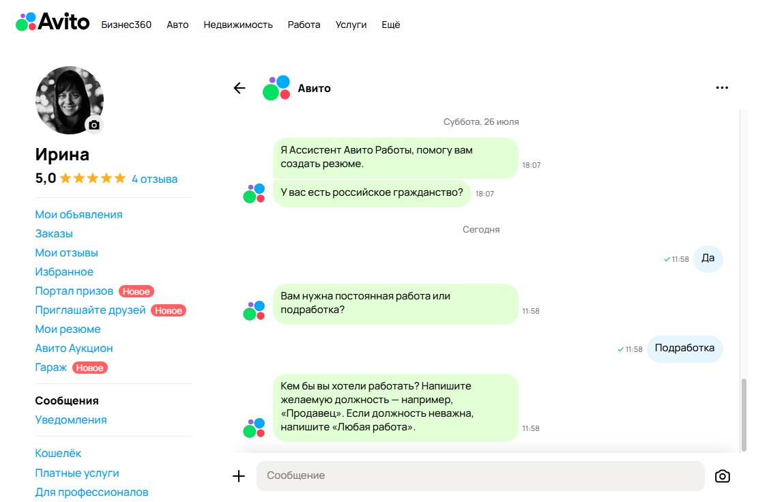Open the Бизнес360 navigation item
The height and width of the screenshot is (502, 771).
pyautogui.click(x=126, y=25)
